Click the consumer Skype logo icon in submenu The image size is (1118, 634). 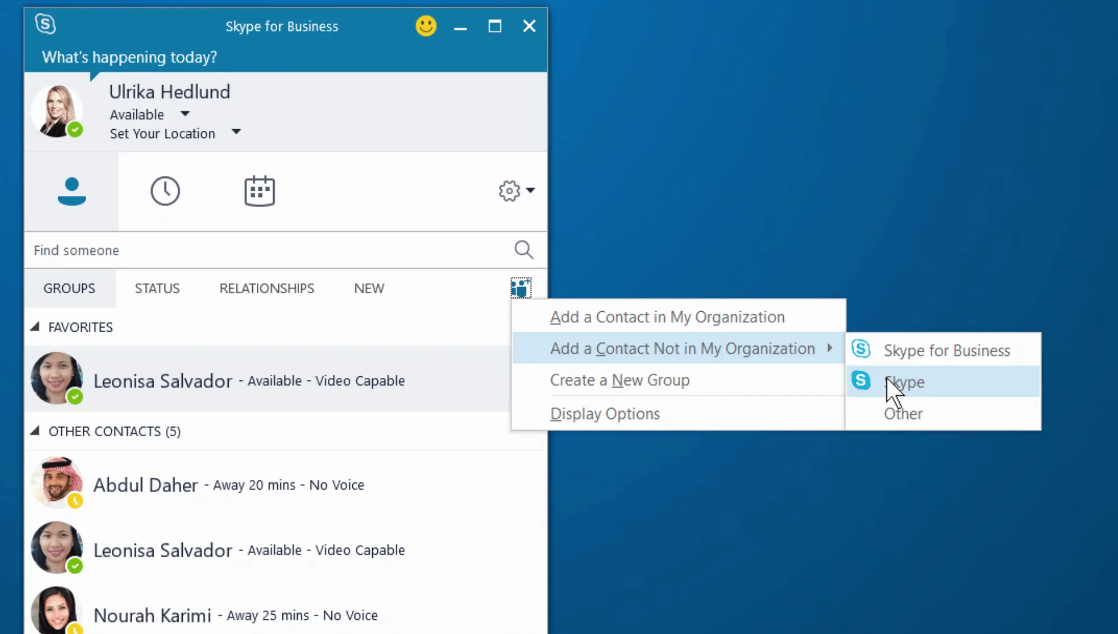click(861, 380)
